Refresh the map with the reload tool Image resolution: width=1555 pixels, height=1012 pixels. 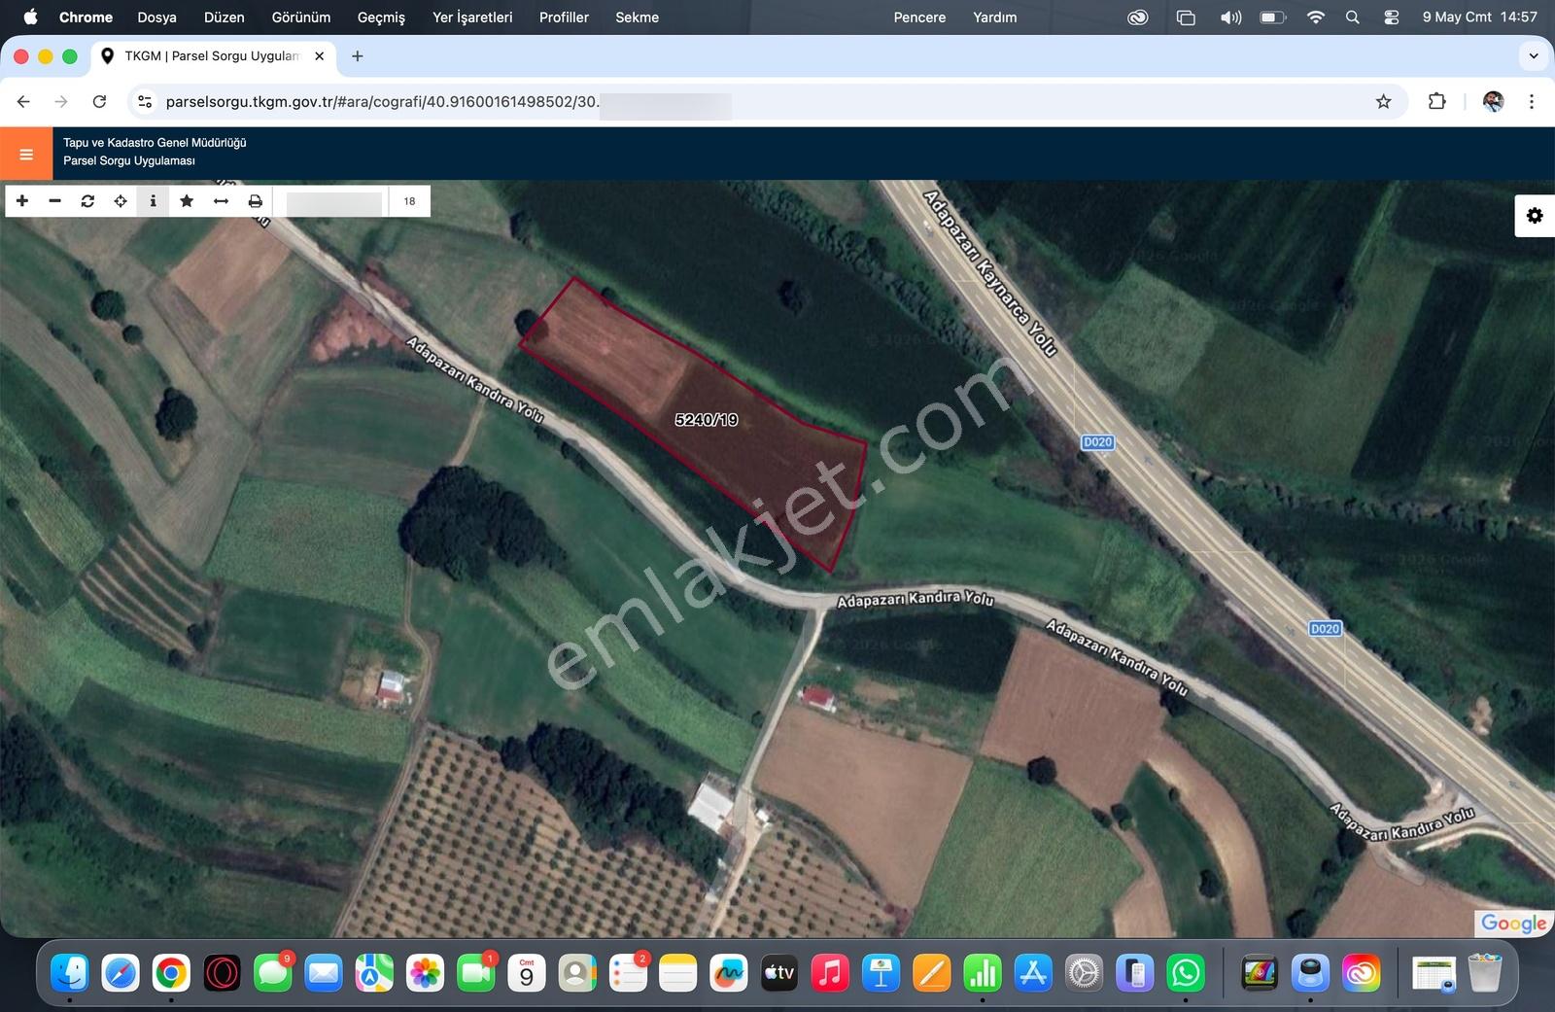87,201
